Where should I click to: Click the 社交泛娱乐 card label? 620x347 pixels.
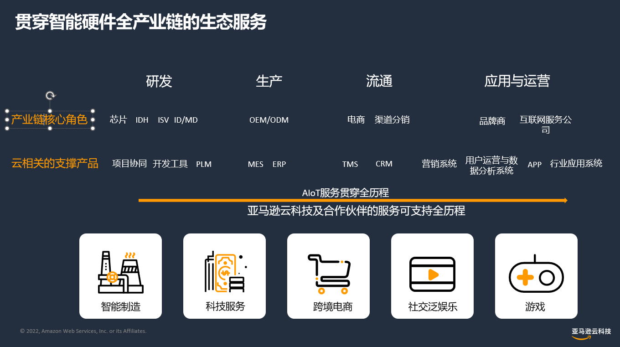(x=433, y=306)
